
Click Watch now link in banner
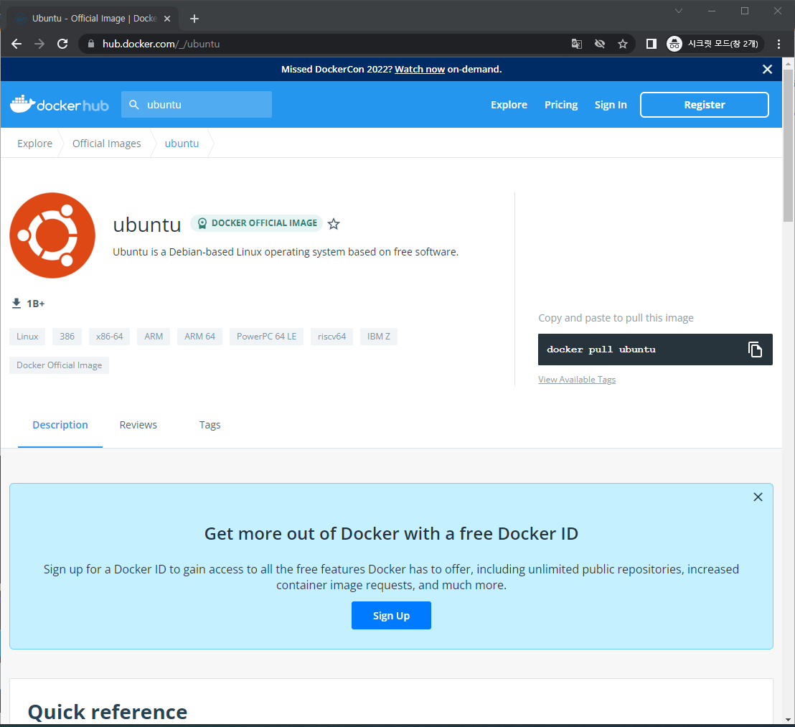(419, 70)
